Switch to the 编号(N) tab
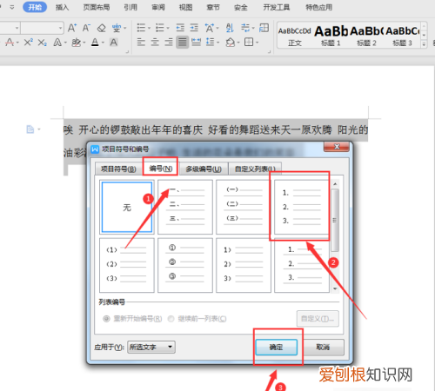Image resolution: width=435 pixels, height=391 pixels. (x=161, y=169)
